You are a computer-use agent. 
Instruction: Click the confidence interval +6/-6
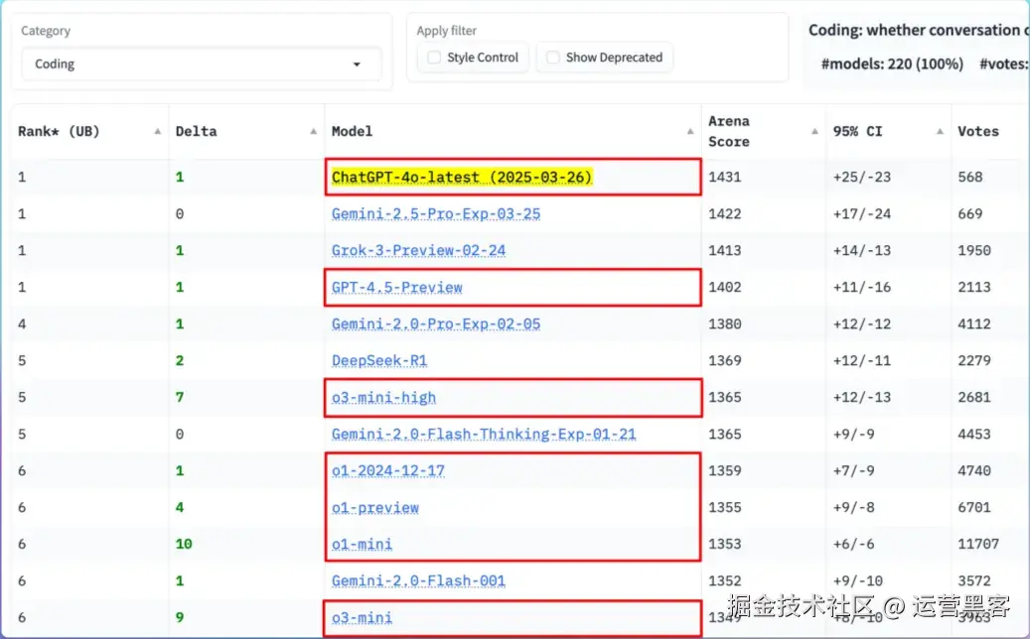pos(853,545)
